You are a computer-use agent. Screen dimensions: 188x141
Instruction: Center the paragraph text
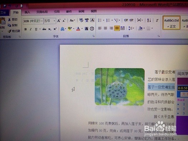[x=105, y=28]
